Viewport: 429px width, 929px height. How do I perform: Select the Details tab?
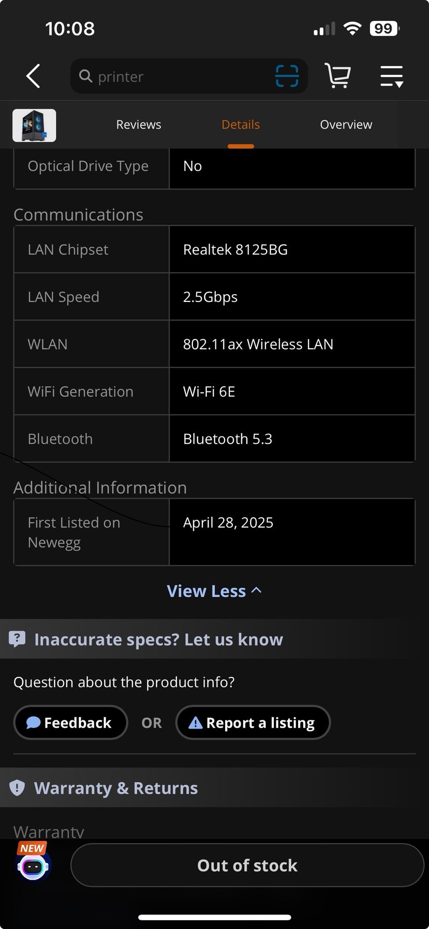pyautogui.click(x=241, y=124)
